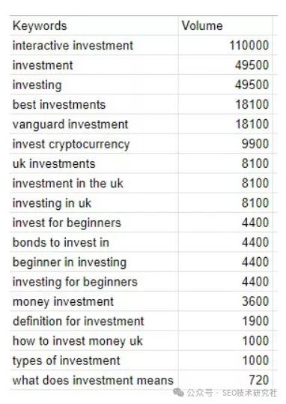Click the 'what does investment means' cell
This screenshot has width=286, height=404.
point(94,380)
